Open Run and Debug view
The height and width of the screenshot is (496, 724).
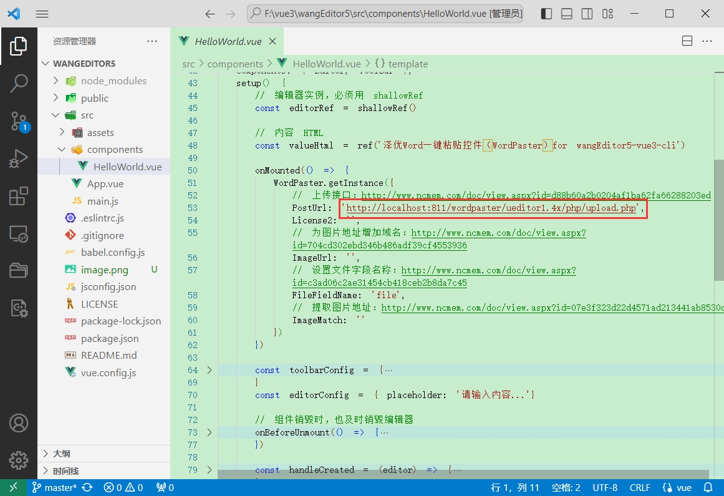click(19, 158)
